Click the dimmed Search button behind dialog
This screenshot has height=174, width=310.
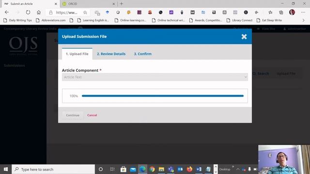261,73
